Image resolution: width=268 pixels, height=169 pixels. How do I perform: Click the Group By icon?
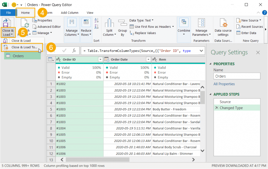[x=122, y=23]
